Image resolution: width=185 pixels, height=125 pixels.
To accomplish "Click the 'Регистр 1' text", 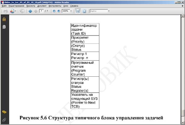I will point(79,54).
